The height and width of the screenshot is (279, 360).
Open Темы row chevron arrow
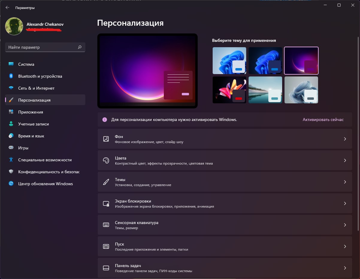pyautogui.click(x=345, y=182)
